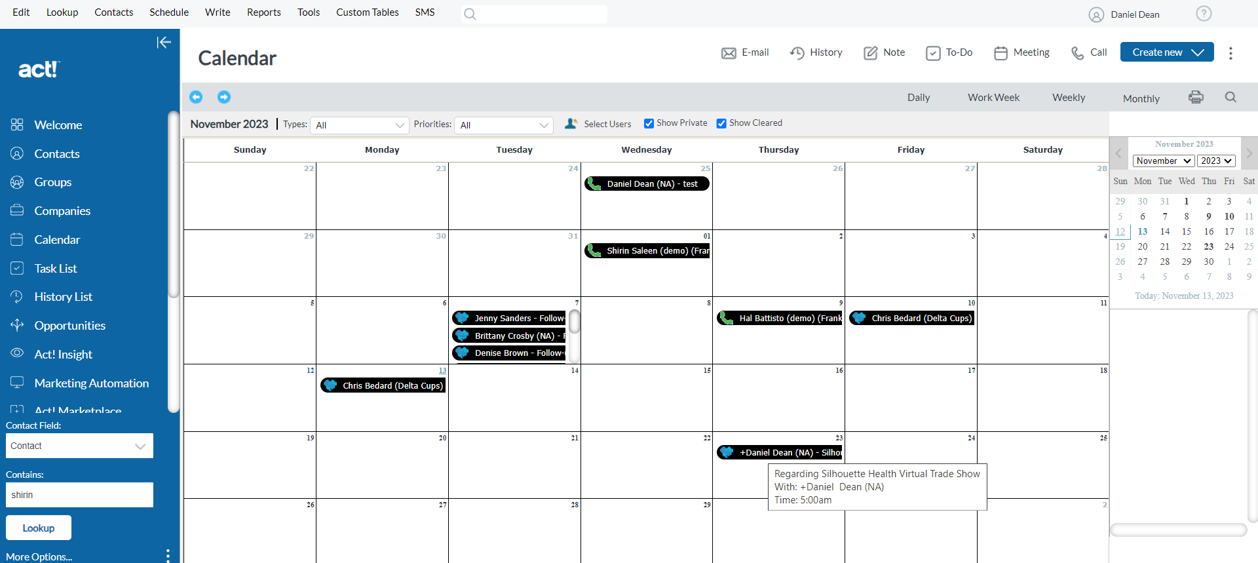
Task: Open the Priorities dropdown
Action: point(504,125)
